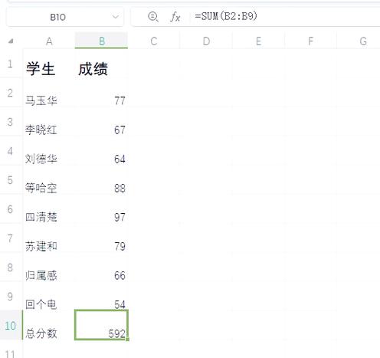Select row 2 header
380x358 pixels.
(x=10, y=93)
